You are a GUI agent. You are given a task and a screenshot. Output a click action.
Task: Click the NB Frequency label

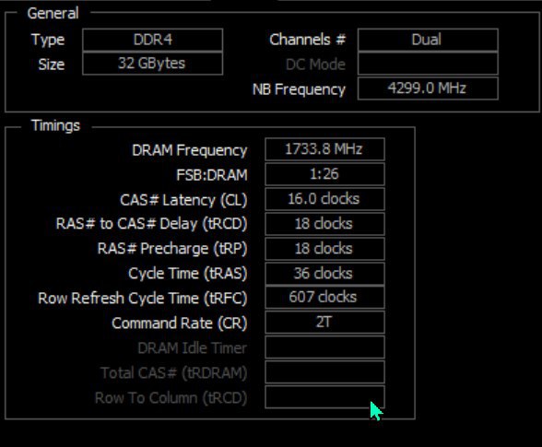[x=299, y=89]
